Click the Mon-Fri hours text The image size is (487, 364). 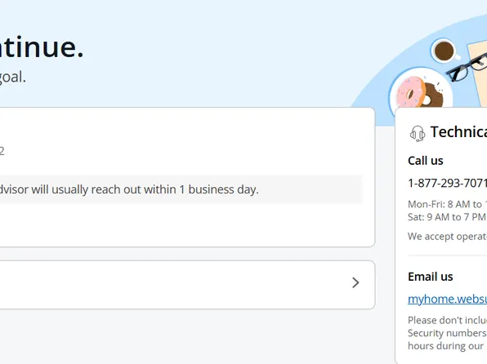[447, 204]
